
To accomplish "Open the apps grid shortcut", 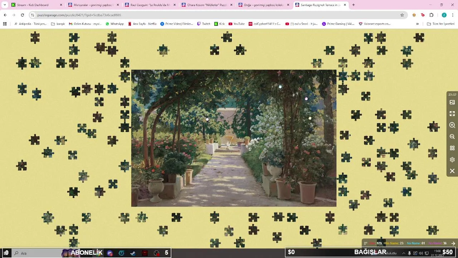I will pyautogui.click(x=5, y=24).
